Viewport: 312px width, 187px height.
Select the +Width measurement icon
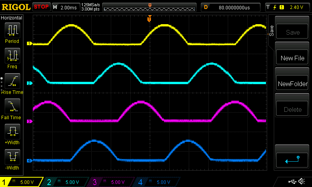pyautogui.click(x=12, y=131)
